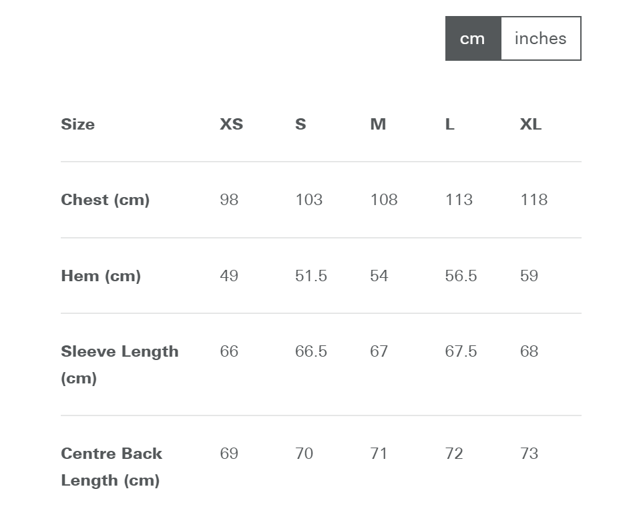Select chest value 118 for XL
The image size is (643, 509).
[534, 200]
